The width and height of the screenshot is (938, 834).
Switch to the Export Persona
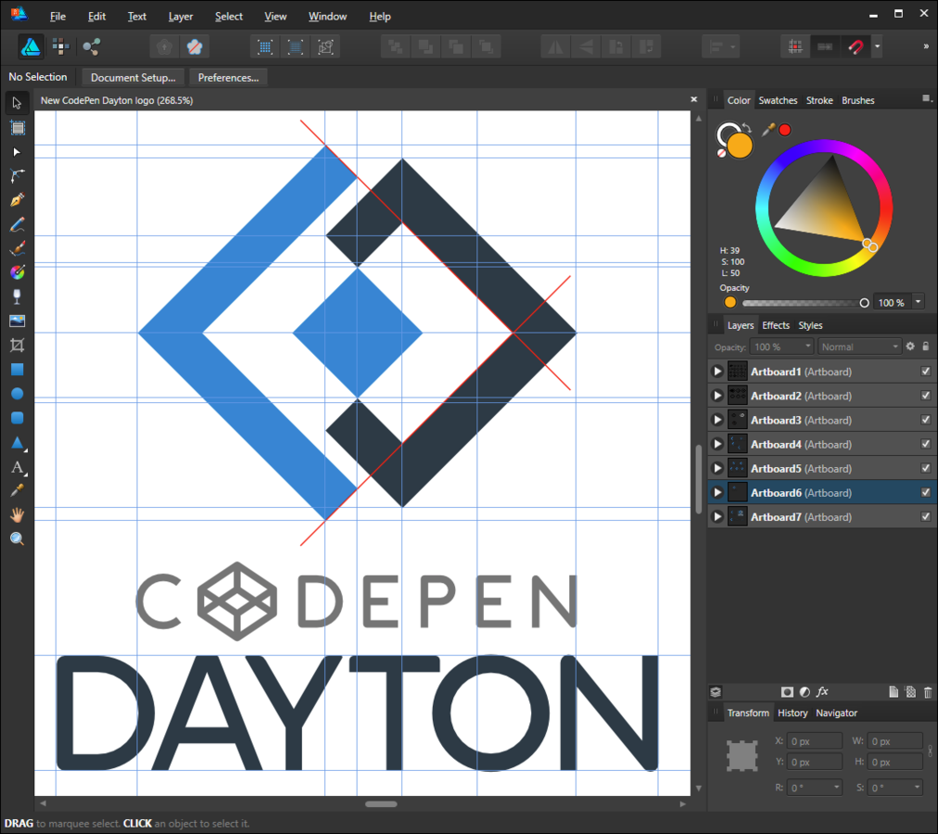91,46
